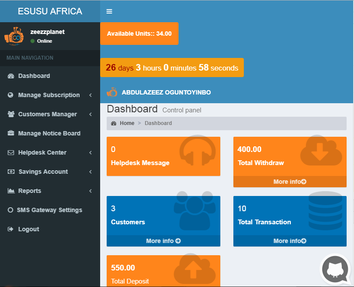Click the cloud download icon on Total Withdraw card

click(x=321, y=150)
